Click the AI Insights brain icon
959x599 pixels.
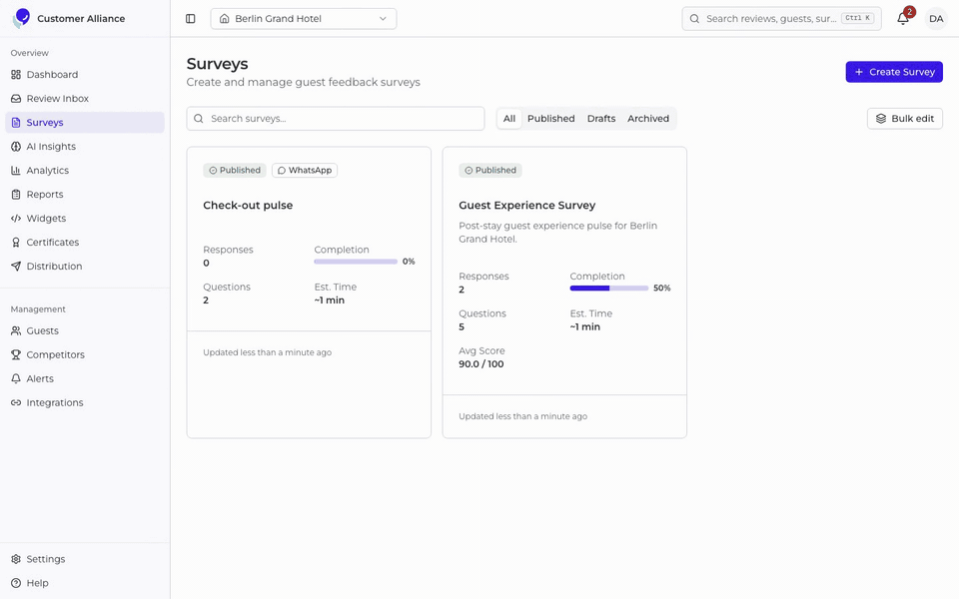click(16, 147)
